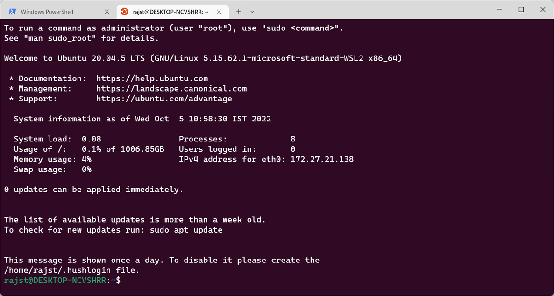The width and height of the screenshot is (554, 296).
Task: Maximize the terminal window
Action: [521, 9]
